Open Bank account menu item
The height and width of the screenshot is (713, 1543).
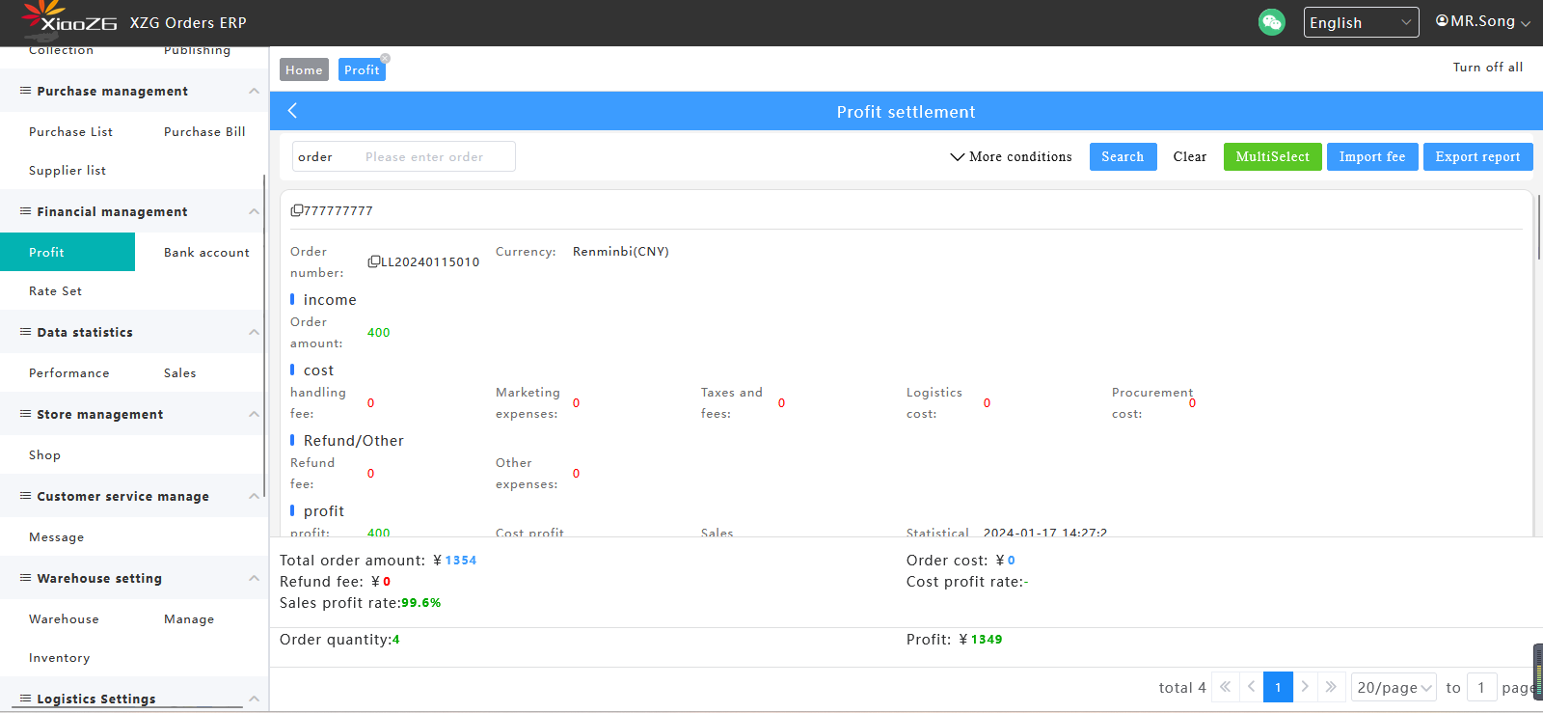point(206,253)
